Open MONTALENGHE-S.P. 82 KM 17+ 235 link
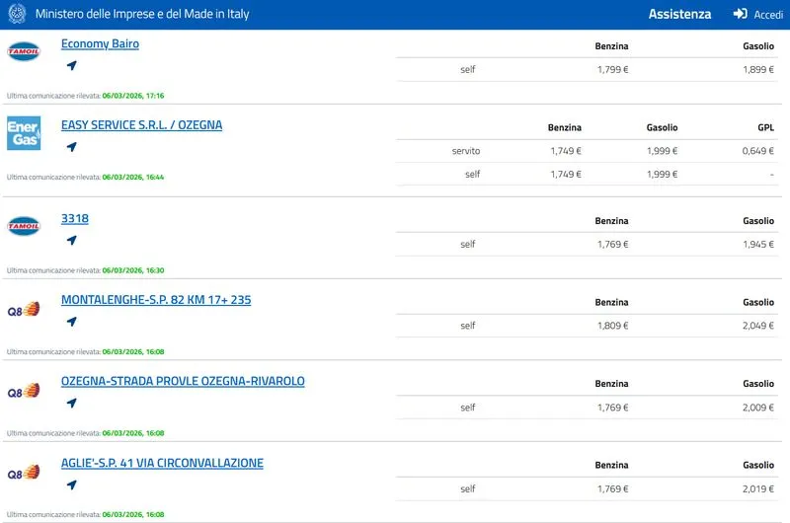 tap(156, 300)
